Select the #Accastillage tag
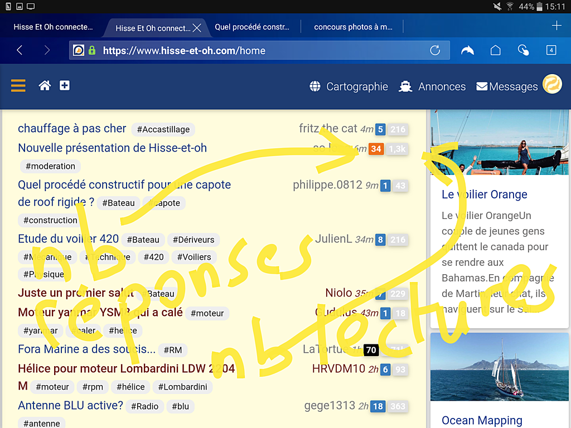Viewport: 571px width, 428px height. [x=163, y=129]
